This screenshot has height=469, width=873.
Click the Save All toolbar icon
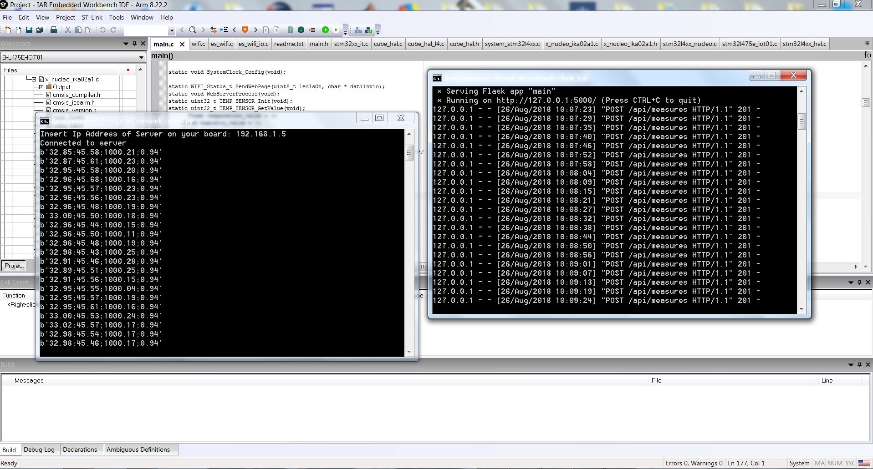pos(40,30)
